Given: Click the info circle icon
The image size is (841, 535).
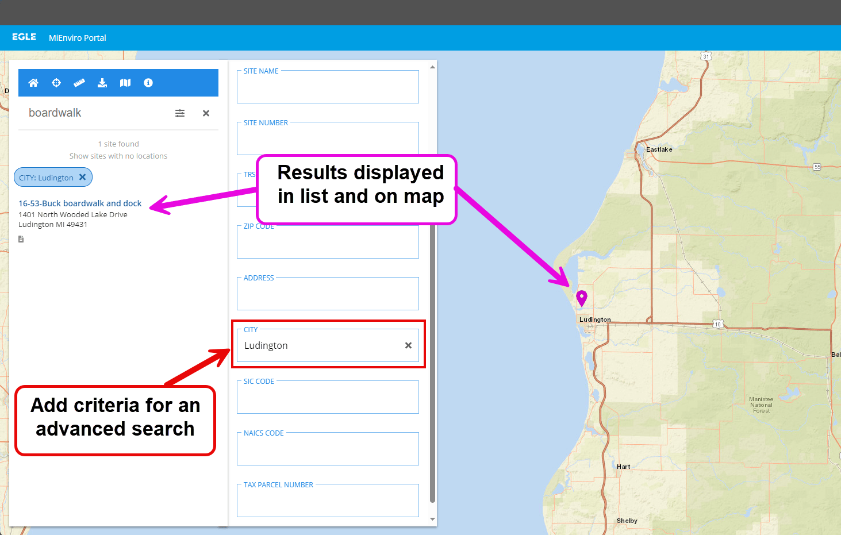Looking at the screenshot, I should (x=148, y=83).
